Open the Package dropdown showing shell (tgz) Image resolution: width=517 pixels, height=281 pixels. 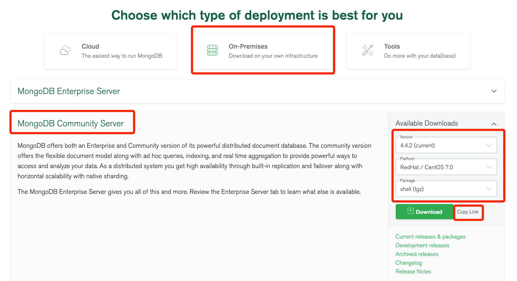(446, 189)
